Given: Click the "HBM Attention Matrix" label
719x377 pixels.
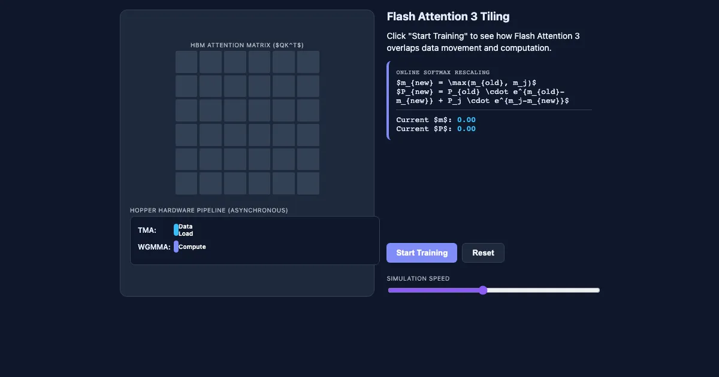Looking at the screenshot, I should [247, 45].
